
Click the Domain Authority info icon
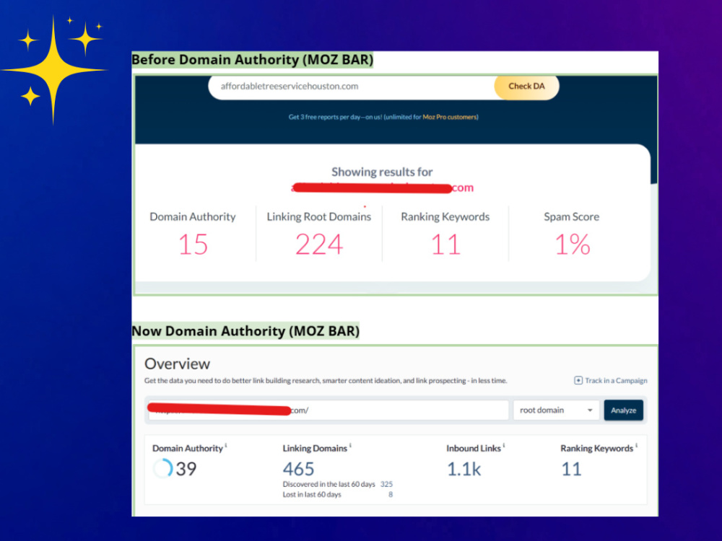coord(225,445)
